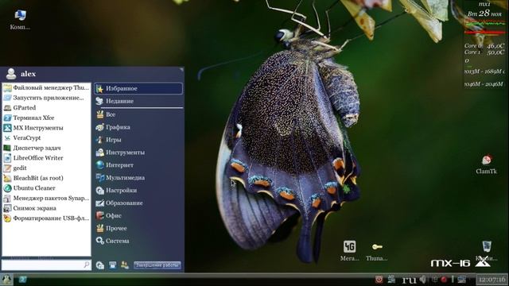Click the alex user avatar icon
The image size is (509, 286).
point(11,74)
